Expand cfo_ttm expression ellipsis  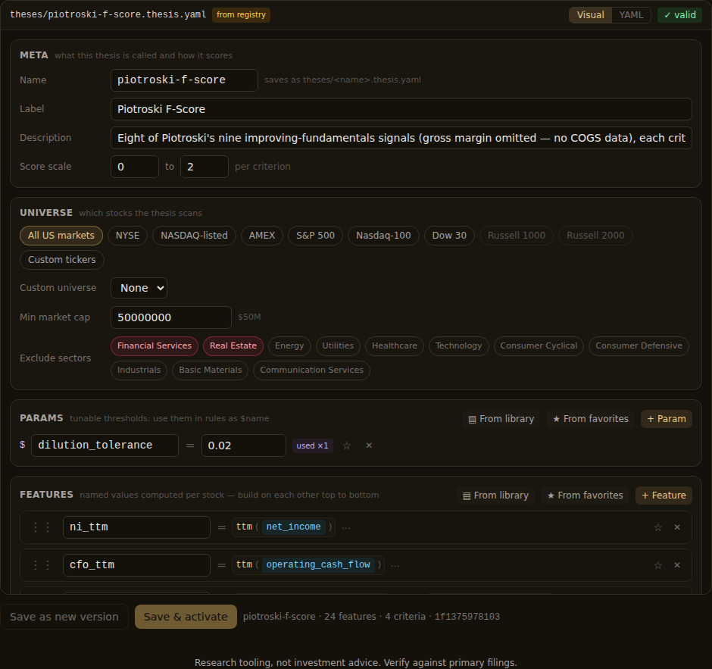tap(395, 565)
